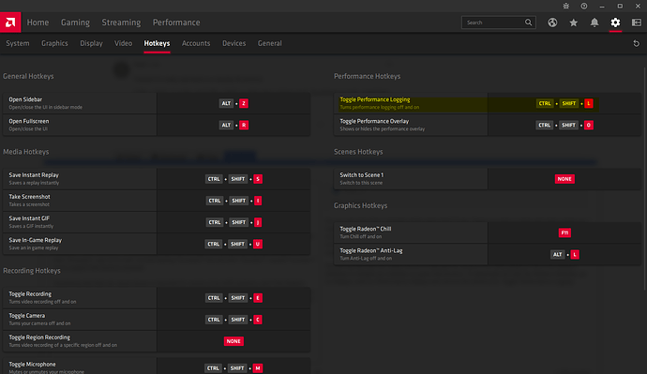Click the Toggle Radeon Chill label
Image resolution: width=647 pixels, height=374 pixels.
pos(365,229)
